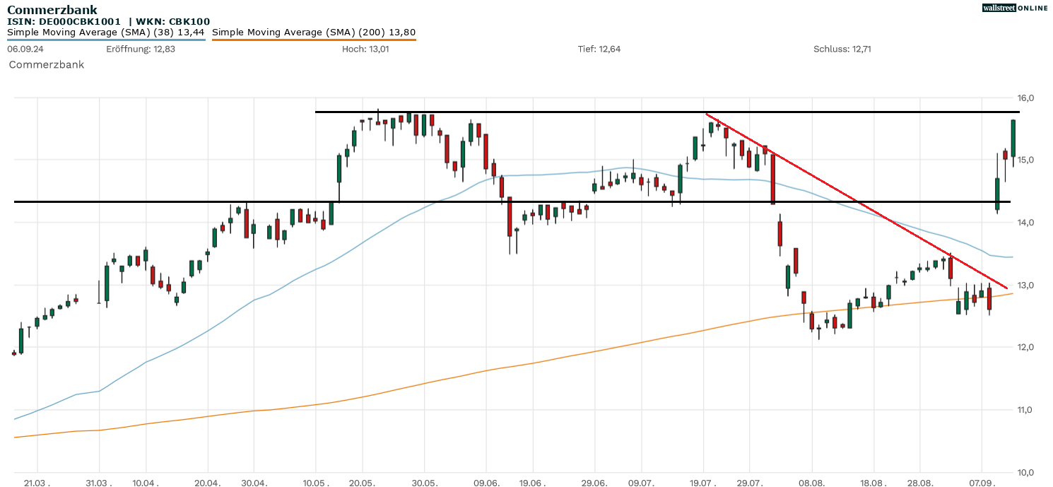1053x487 pixels.
Task: Toggle the SMA (38) legend entry
Action: point(106,32)
